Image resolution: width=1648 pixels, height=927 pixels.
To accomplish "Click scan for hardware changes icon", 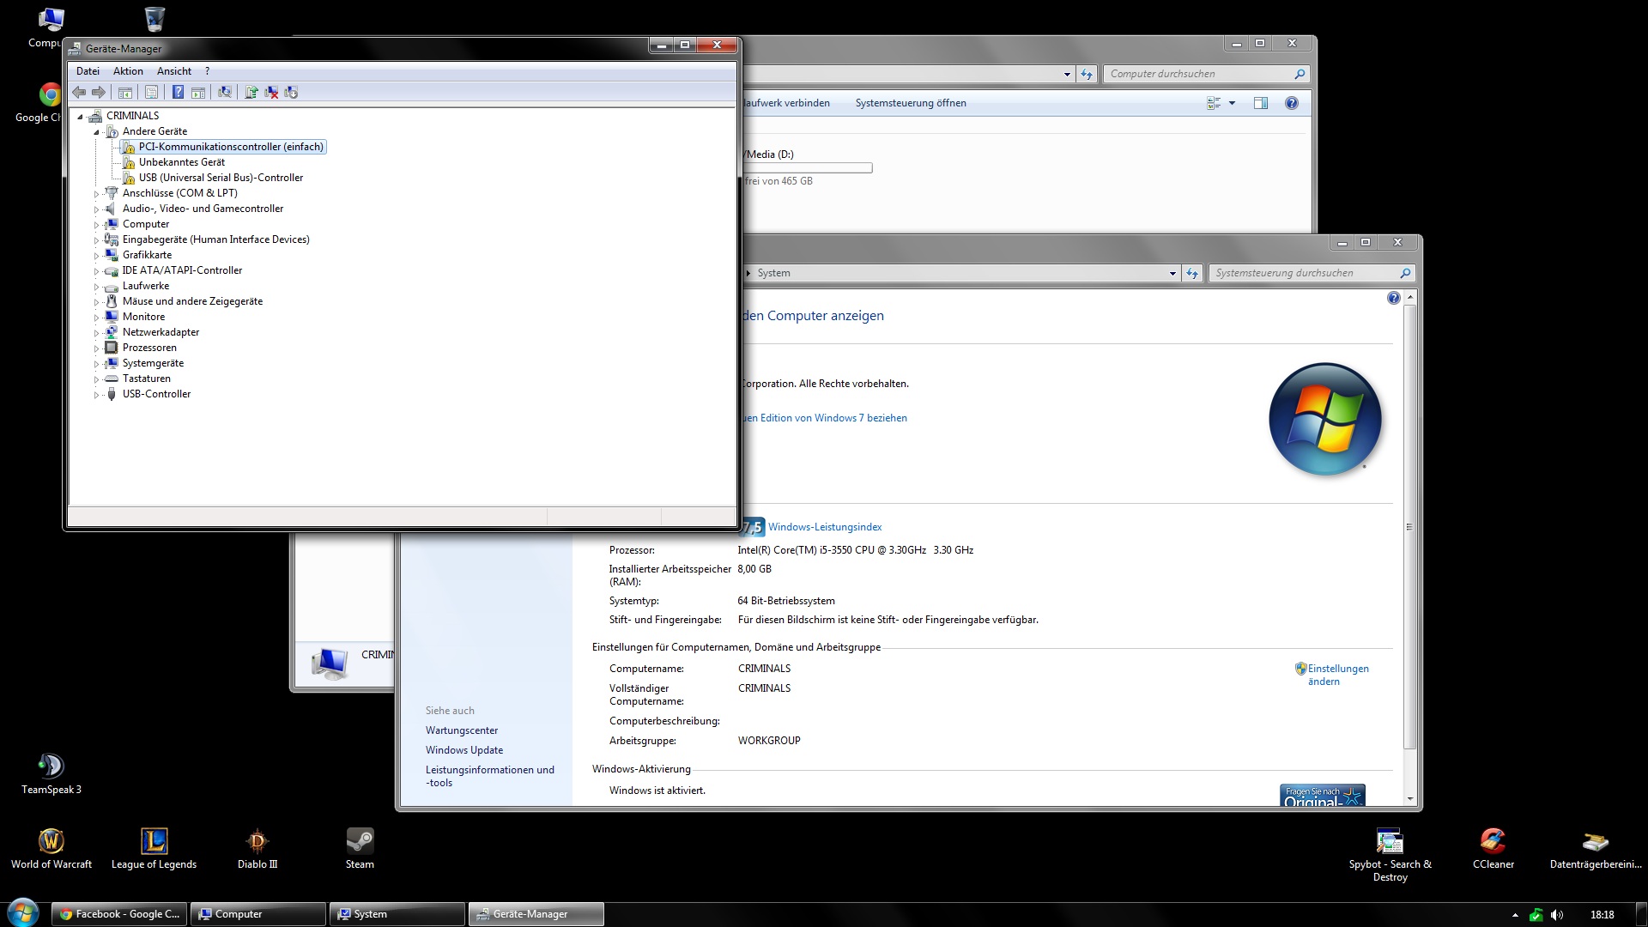I will pyautogui.click(x=225, y=92).
